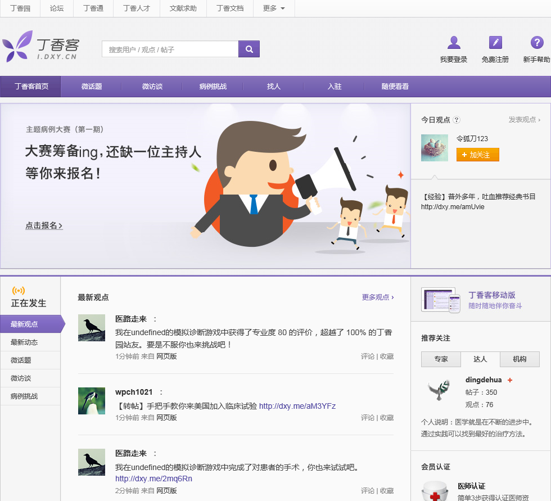
Task: Switch to 专家 recommendation tab
Action: (441, 359)
